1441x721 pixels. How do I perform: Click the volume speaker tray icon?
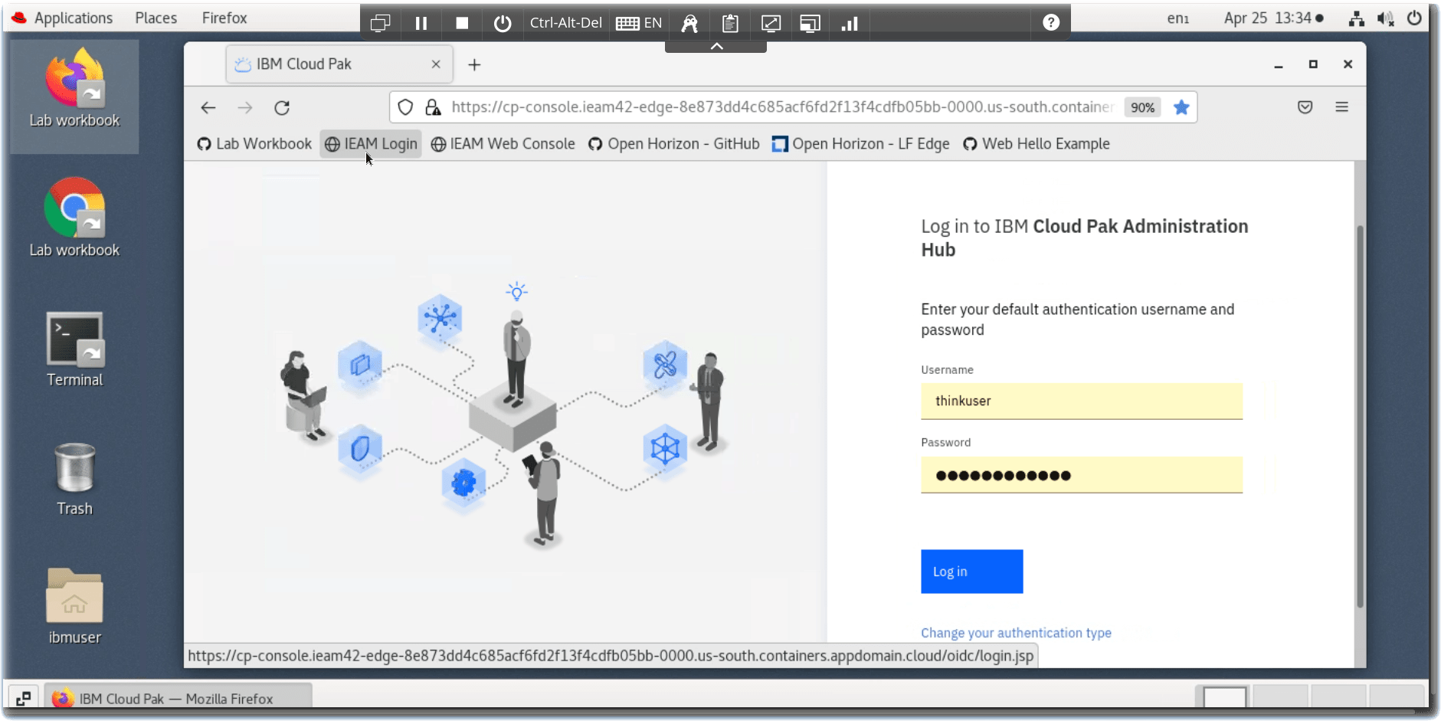[1385, 18]
